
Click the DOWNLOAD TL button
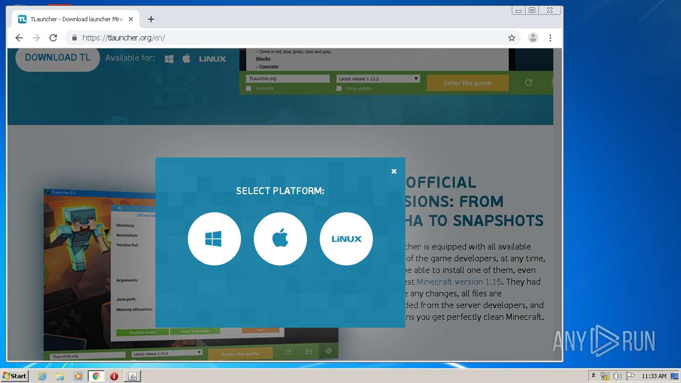pyautogui.click(x=57, y=57)
